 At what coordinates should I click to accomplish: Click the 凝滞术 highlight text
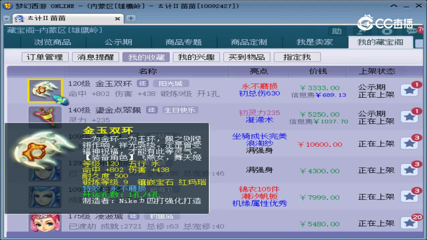259,120
